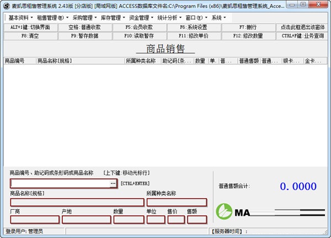331x238 pixels.
Task: Click the product code search input field
Action: click(60, 183)
